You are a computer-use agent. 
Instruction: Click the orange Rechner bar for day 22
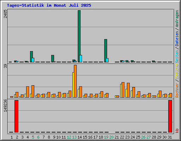coord(123,90)
